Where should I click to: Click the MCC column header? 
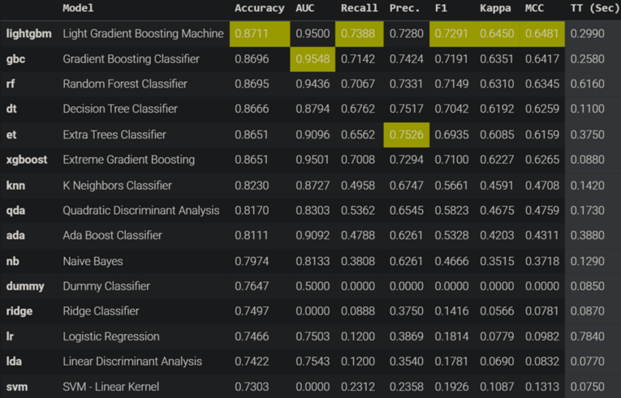pyautogui.click(x=534, y=8)
